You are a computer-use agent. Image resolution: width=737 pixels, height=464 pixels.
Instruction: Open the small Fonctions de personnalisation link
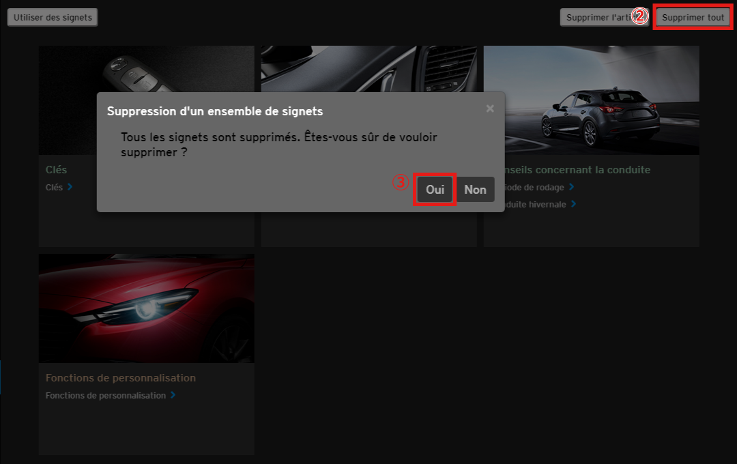106,395
